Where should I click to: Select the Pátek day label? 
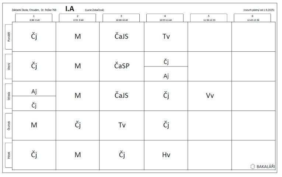8,155
